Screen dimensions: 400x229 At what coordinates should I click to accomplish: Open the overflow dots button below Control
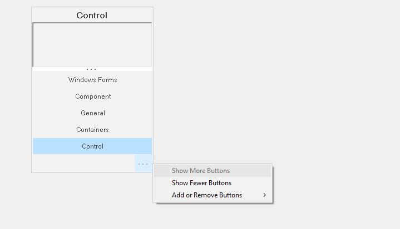(143, 164)
